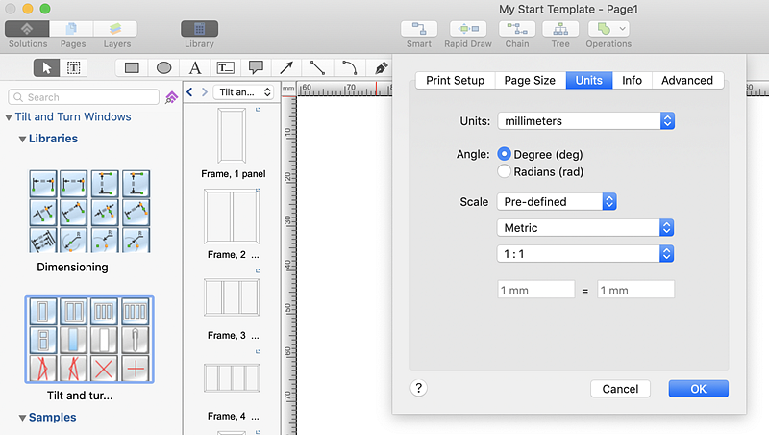Click the OK button

click(698, 389)
